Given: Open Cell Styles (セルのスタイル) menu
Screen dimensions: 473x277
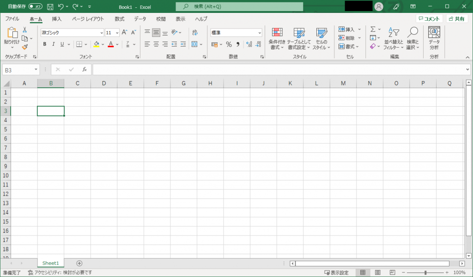Looking at the screenshot, I should [321, 38].
